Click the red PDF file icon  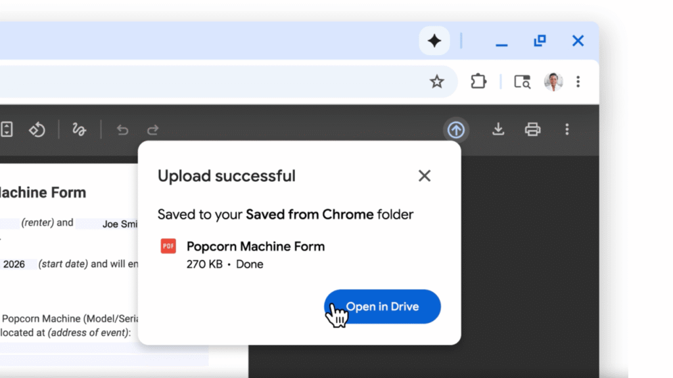click(168, 246)
